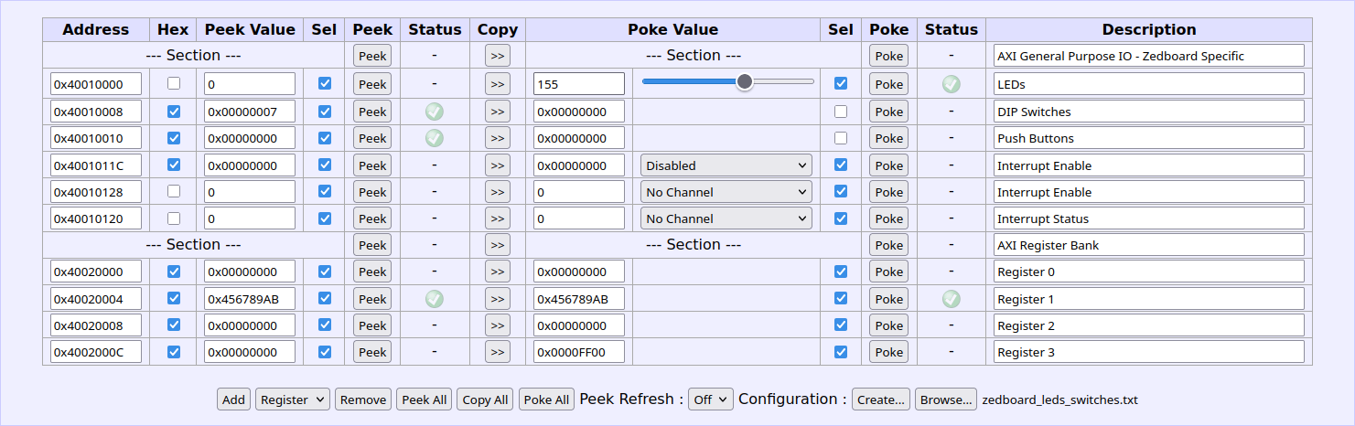Click the Browse... configuration button
The width and height of the screenshot is (1355, 426).
coord(946,399)
